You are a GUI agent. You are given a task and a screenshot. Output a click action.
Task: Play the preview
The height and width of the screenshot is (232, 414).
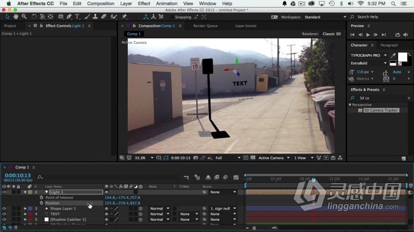368,35
